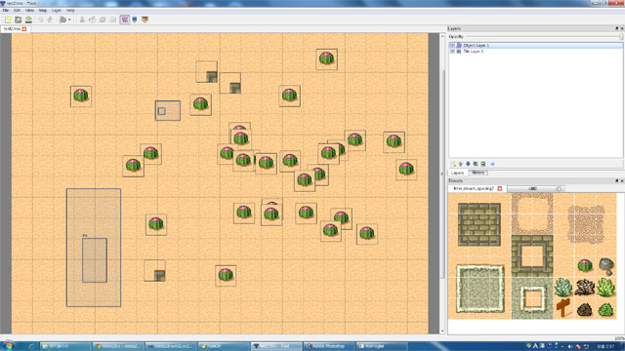
Task: Select the Stamp Brush tool
Action: tap(82, 19)
